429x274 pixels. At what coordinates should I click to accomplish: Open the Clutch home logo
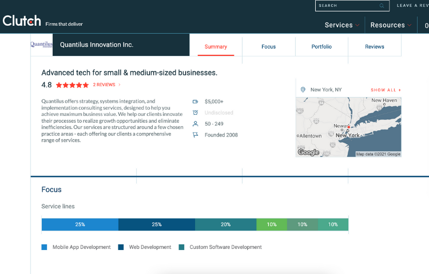pos(22,21)
